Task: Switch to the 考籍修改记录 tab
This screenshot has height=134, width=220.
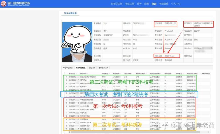Action: [103, 68]
